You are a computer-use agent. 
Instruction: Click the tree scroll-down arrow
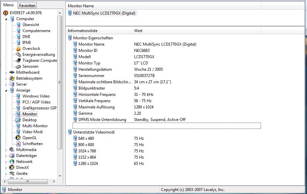[x=60, y=176]
